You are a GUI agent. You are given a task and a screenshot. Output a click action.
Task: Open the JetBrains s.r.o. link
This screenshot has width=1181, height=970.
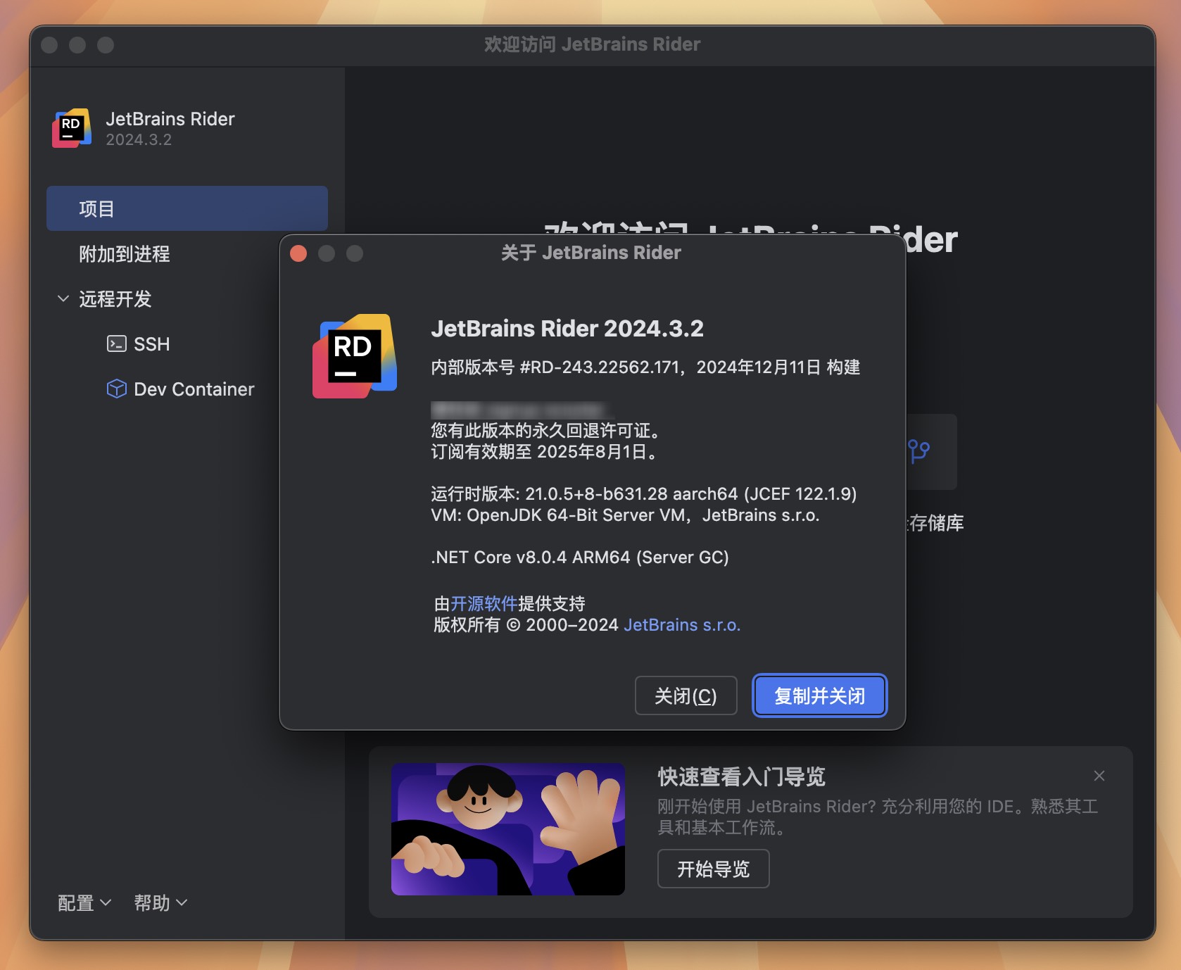coord(682,624)
